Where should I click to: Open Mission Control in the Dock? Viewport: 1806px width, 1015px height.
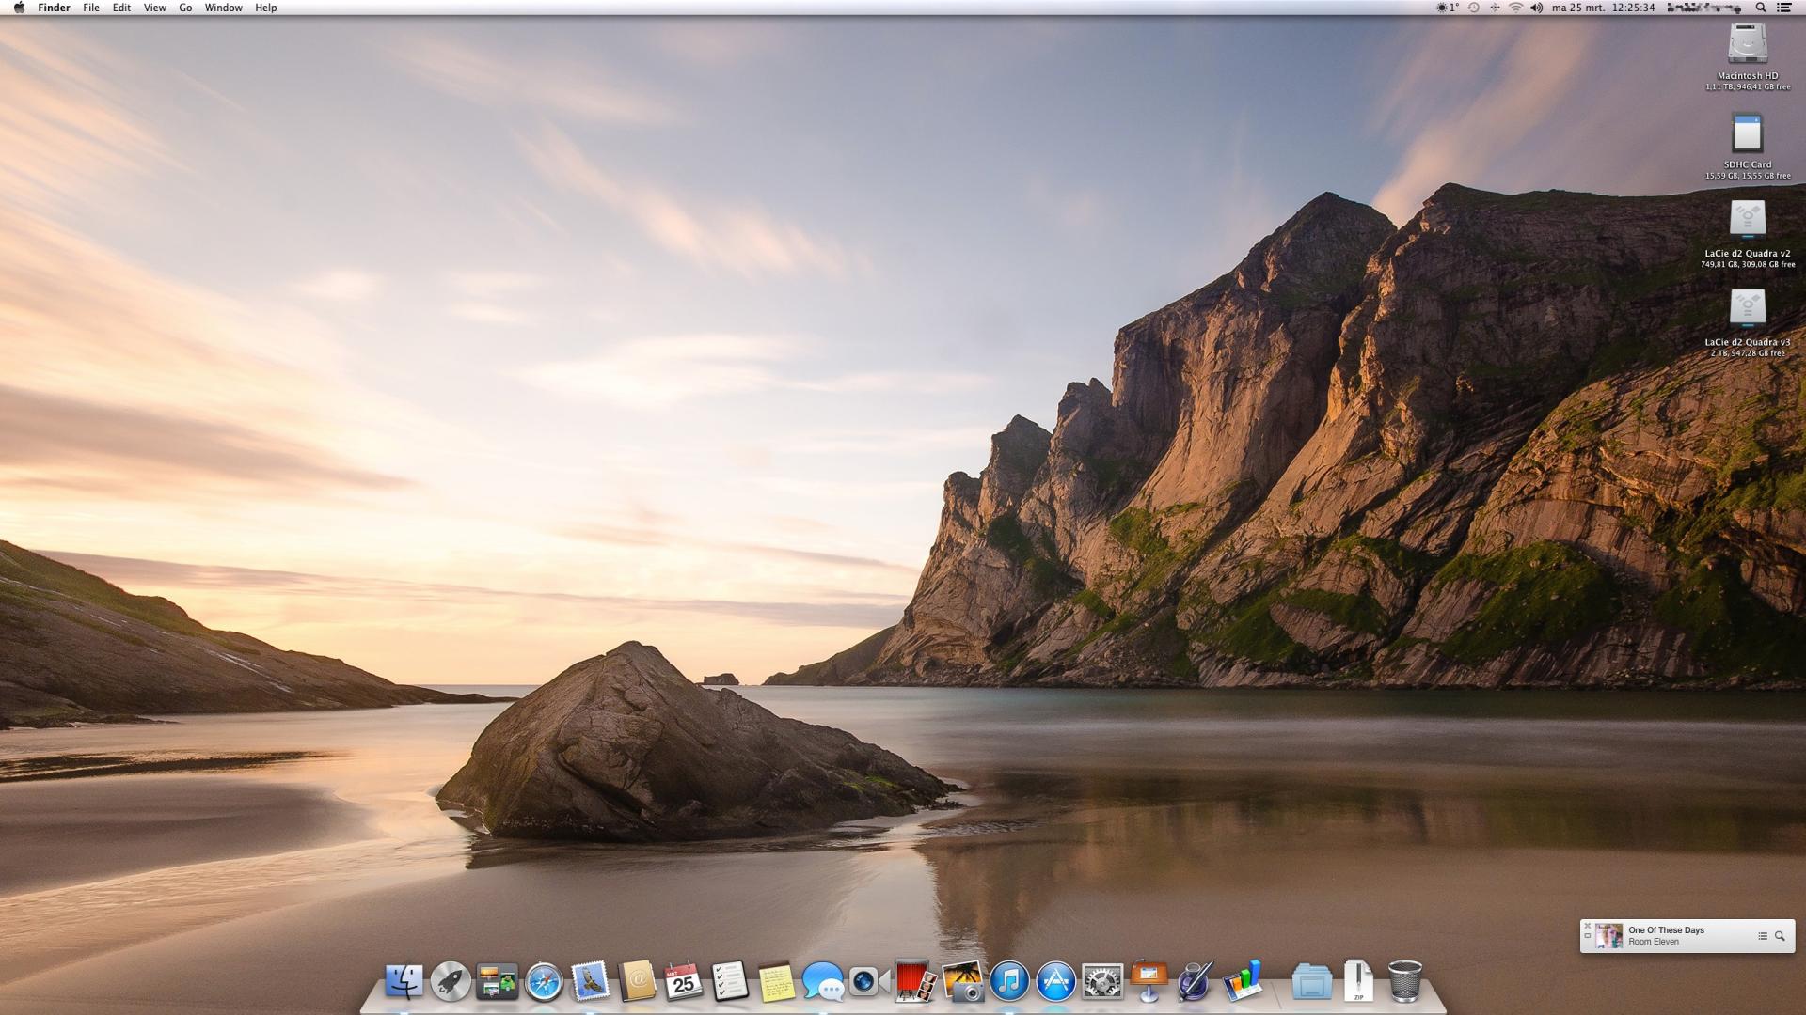(x=497, y=982)
